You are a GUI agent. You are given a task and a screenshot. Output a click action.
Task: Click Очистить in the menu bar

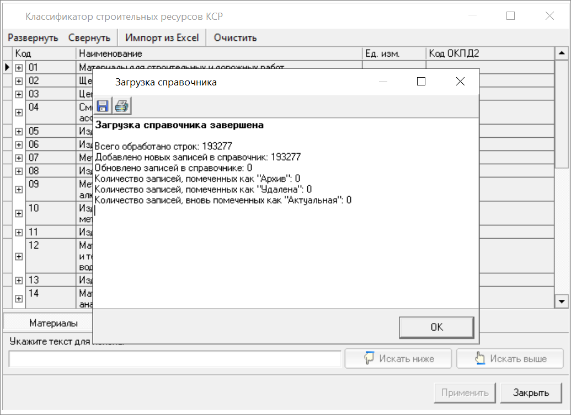[235, 38]
